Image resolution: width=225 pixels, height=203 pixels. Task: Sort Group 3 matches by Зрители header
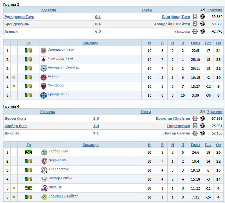pyautogui.click(x=214, y=10)
